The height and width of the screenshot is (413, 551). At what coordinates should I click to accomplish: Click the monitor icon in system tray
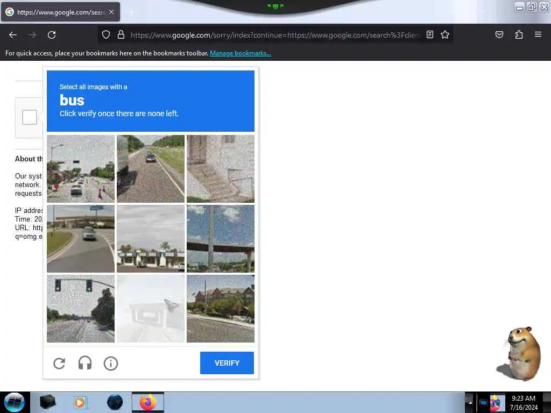[x=484, y=403]
